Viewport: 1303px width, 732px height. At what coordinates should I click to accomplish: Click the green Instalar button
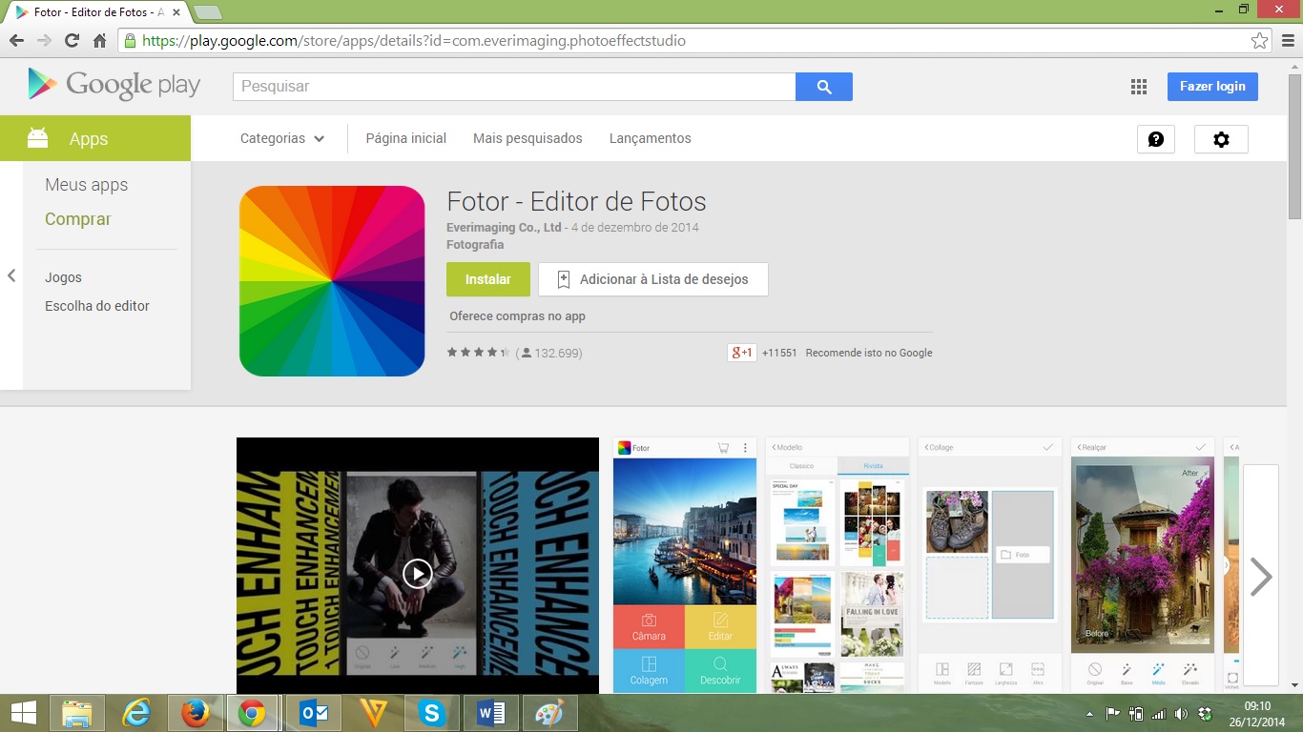click(487, 279)
